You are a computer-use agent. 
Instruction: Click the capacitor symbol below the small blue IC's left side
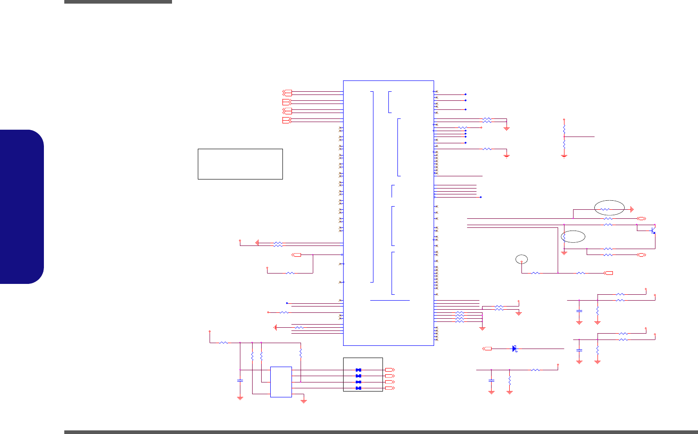(240, 381)
